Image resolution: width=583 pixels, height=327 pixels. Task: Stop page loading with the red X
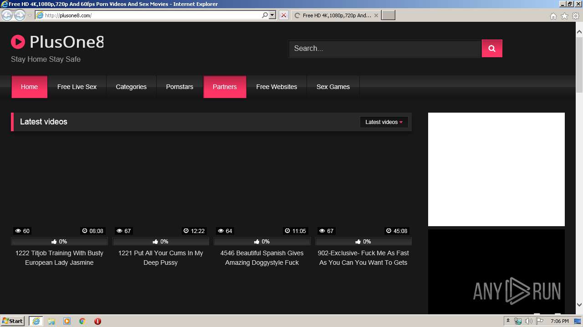click(284, 15)
